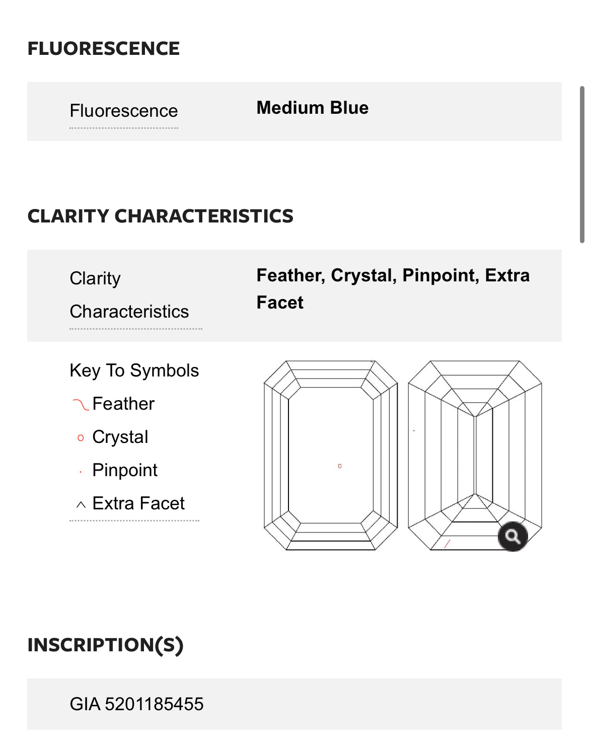Click the Feather, Crystal, Pinpoint, Extra Facet text
The width and height of the screenshot is (589, 755).
pos(393,288)
